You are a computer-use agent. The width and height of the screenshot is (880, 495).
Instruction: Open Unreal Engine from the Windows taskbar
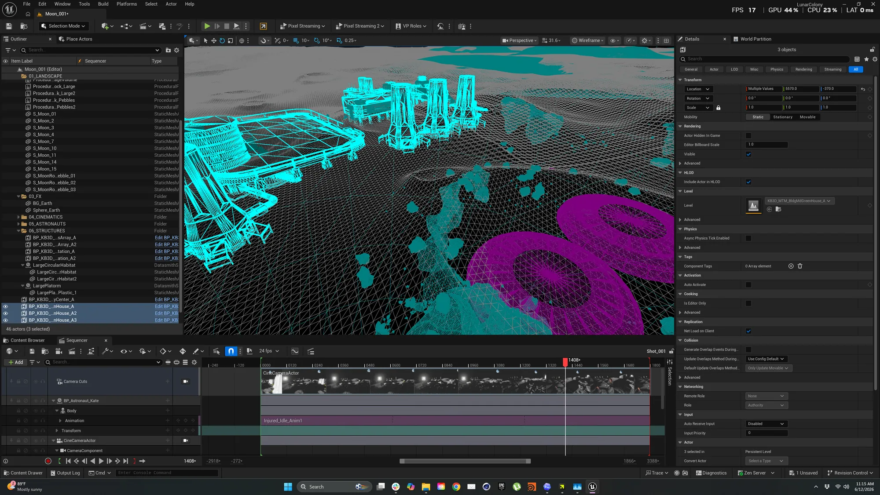coord(592,487)
